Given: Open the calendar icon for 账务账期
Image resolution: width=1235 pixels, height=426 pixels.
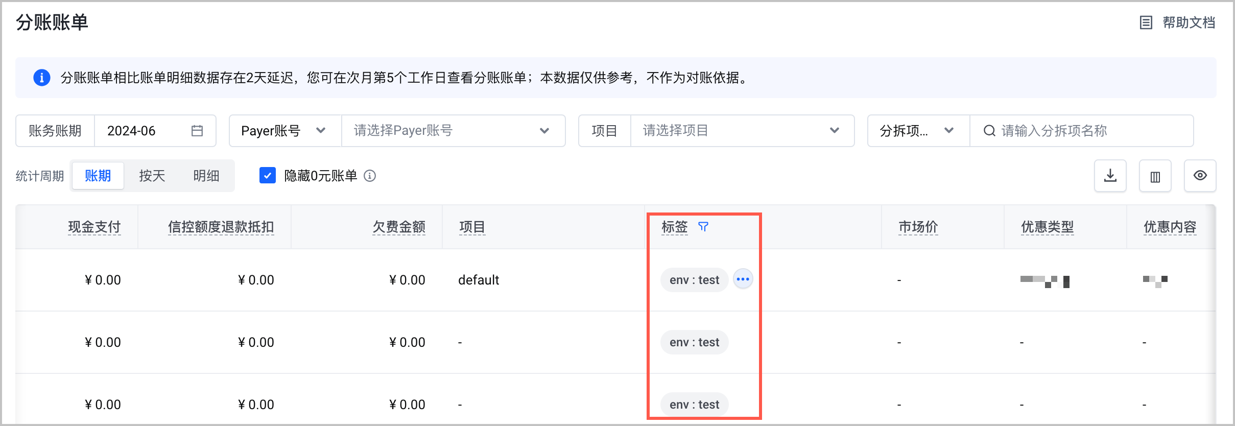Looking at the screenshot, I should pos(197,131).
